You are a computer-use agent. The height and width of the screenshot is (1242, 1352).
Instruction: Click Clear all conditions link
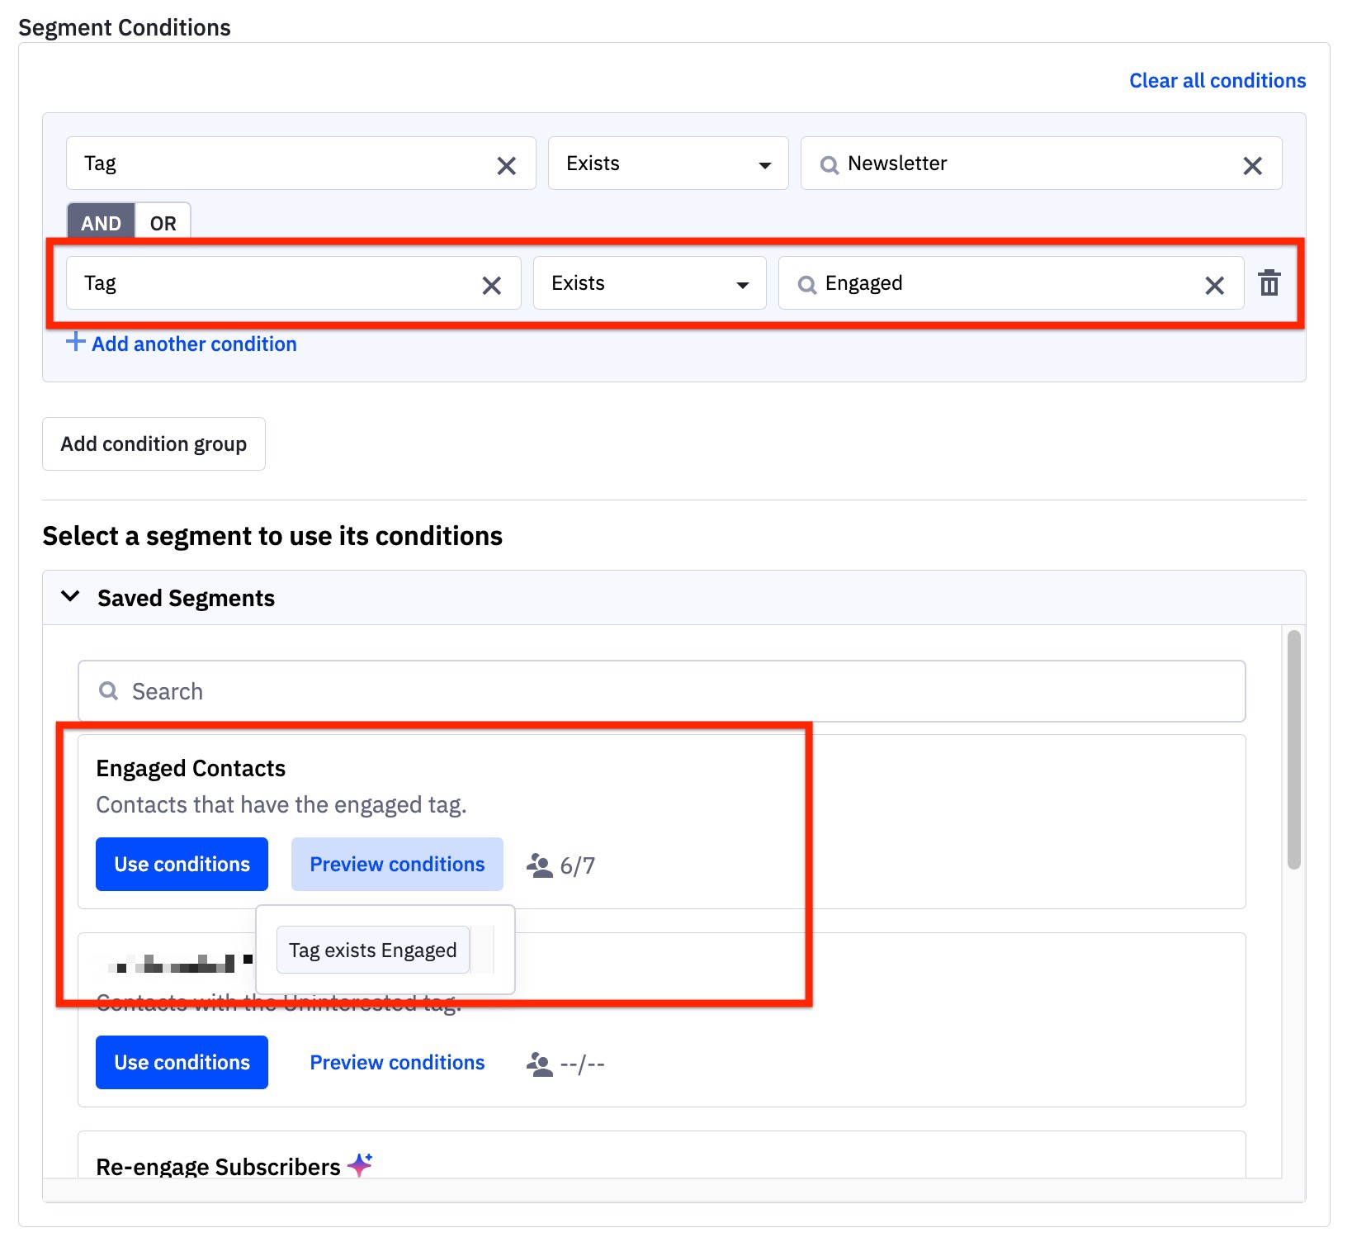pyautogui.click(x=1217, y=81)
